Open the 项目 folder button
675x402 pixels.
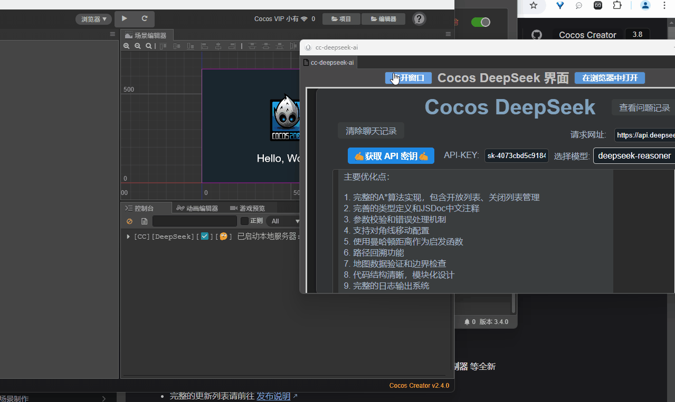click(x=341, y=19)
